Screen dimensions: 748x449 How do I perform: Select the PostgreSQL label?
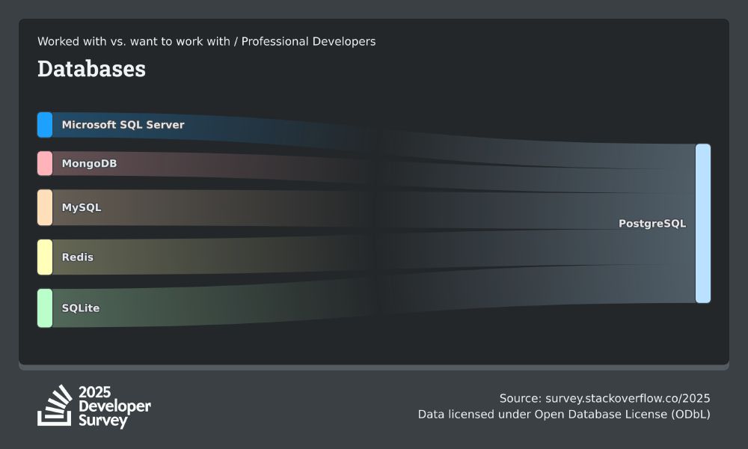point(652,223)
